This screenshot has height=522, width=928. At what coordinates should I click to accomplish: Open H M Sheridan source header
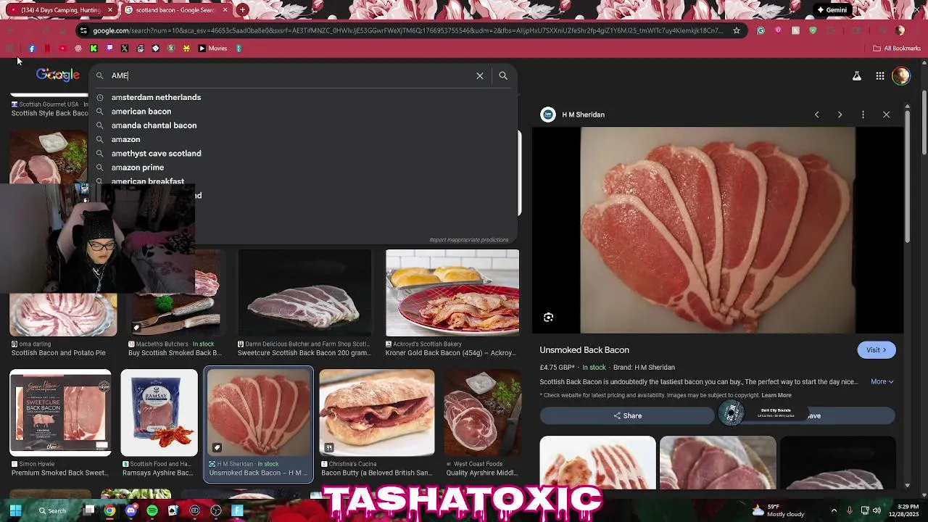pyautogui.click(x=573, y=115)
